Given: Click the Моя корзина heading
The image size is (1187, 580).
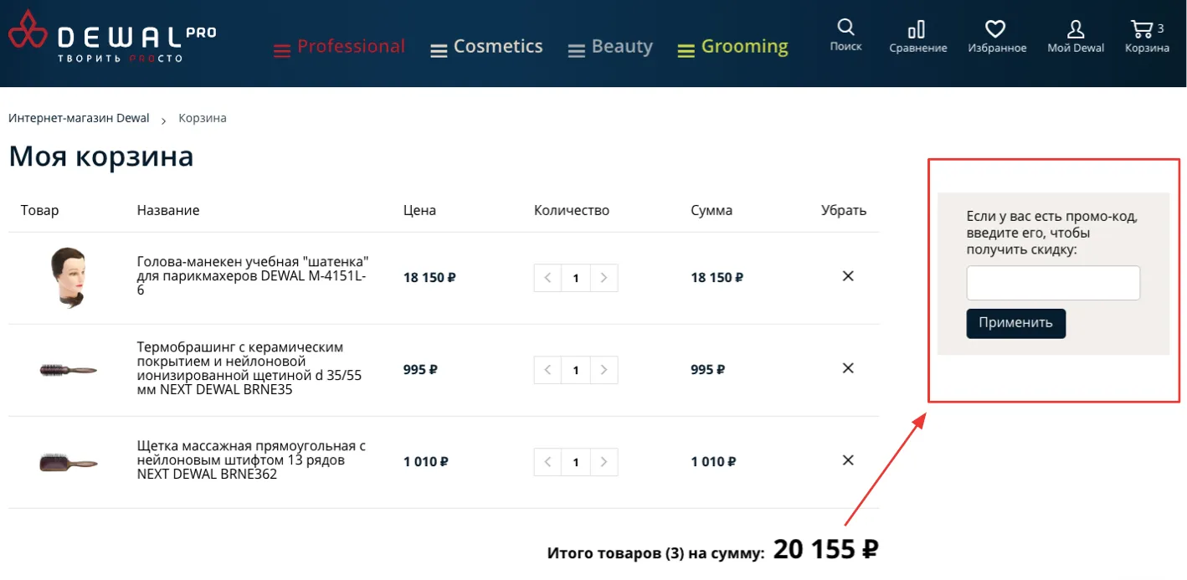Looking at the screenshot, I should [x=101, y=157].
